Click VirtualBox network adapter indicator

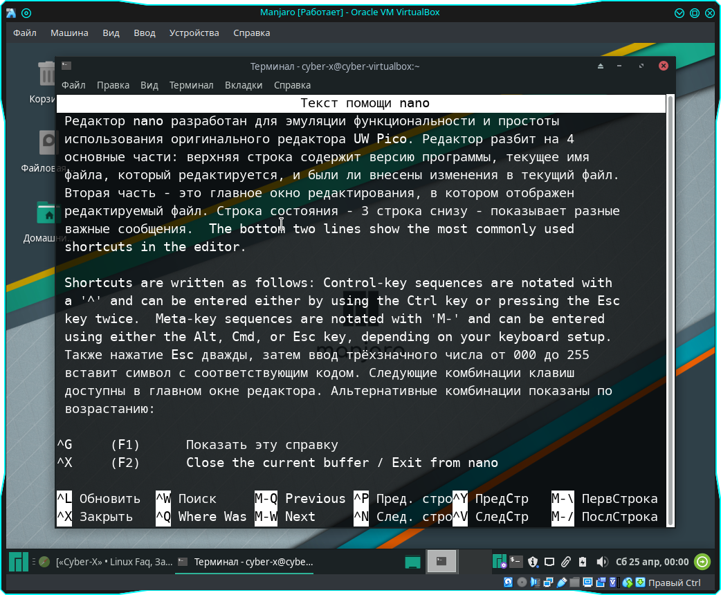point(548,582)
